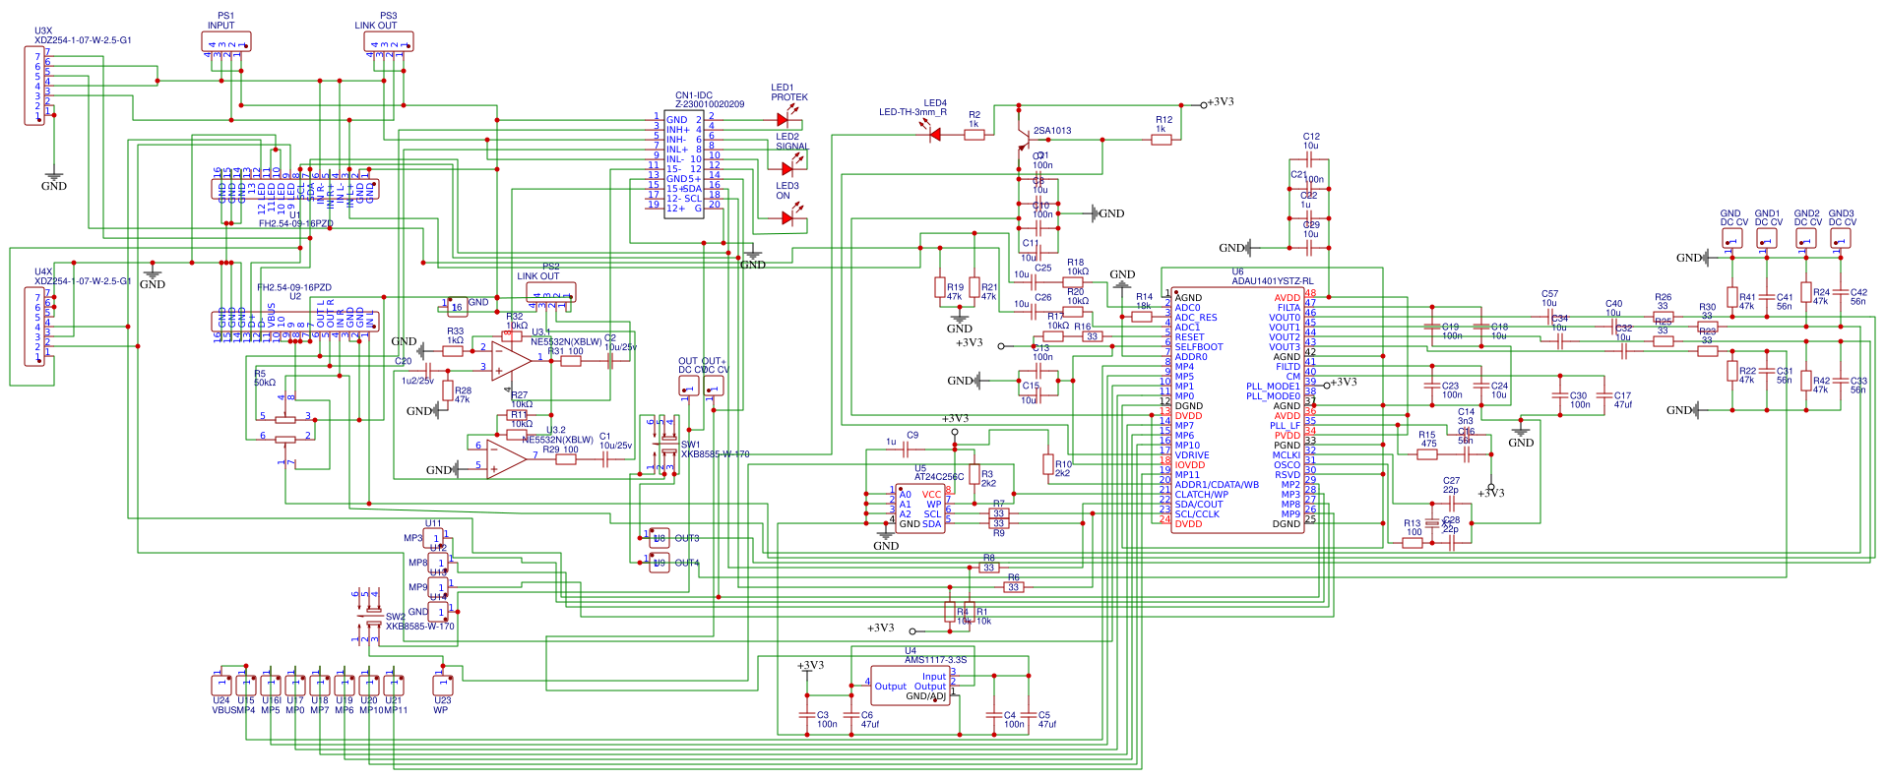Select the CN1-IDC connector block
1885x779 pixels.
(x=683, y=164)
